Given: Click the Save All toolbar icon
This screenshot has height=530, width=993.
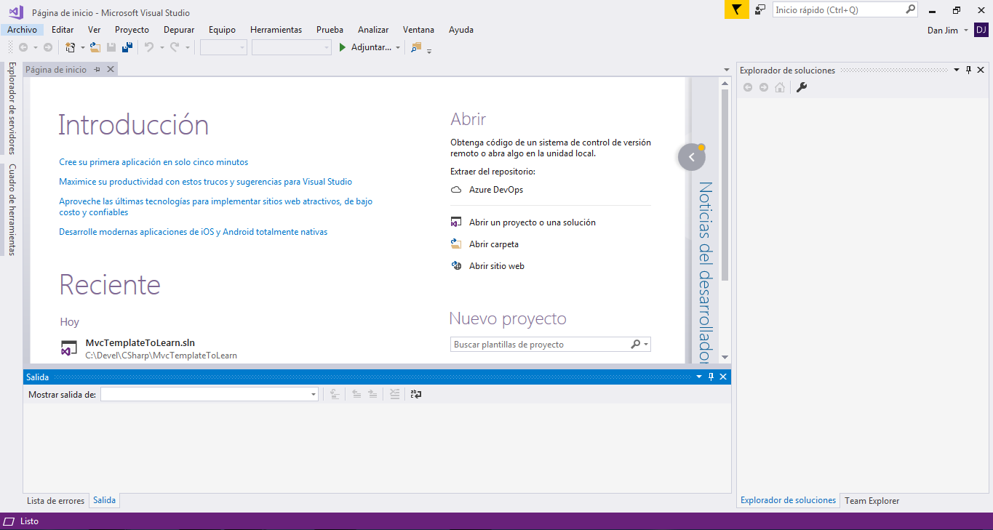Looking at the screenshot, I should [127, 47].
